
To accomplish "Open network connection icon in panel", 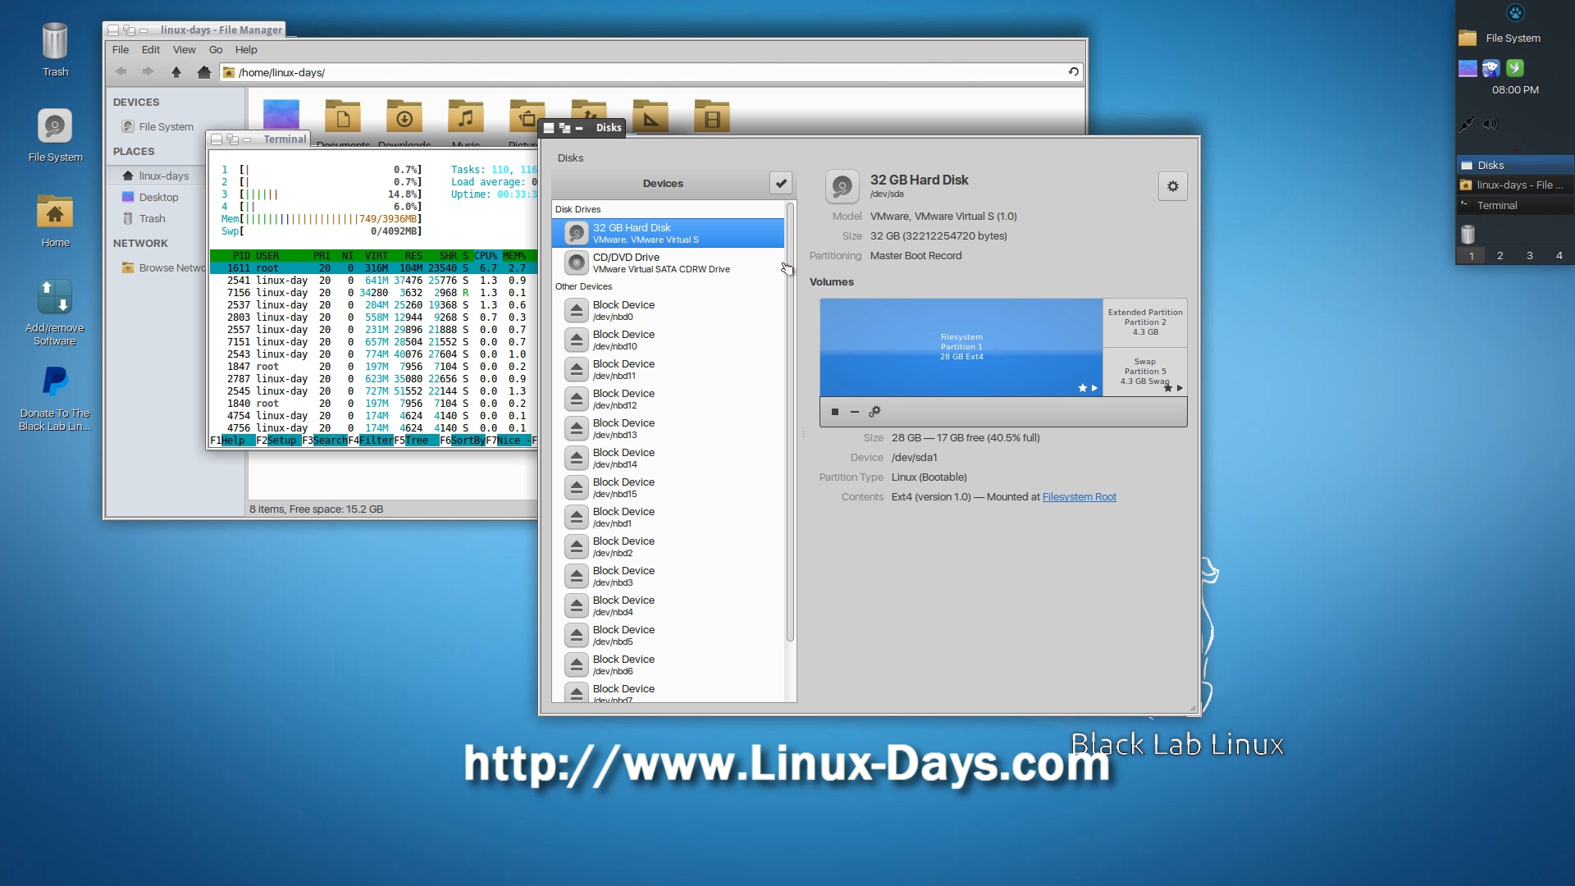I will pos(1468,124).
